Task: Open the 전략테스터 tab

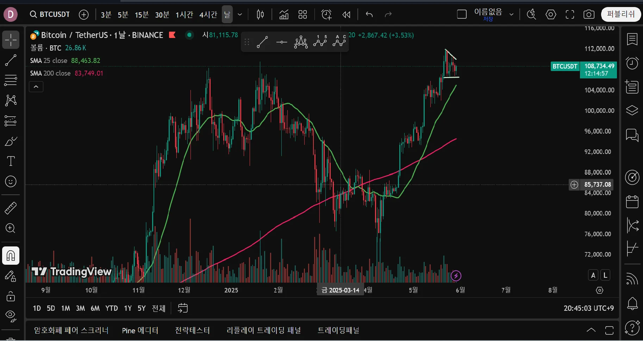Action: 192,330
